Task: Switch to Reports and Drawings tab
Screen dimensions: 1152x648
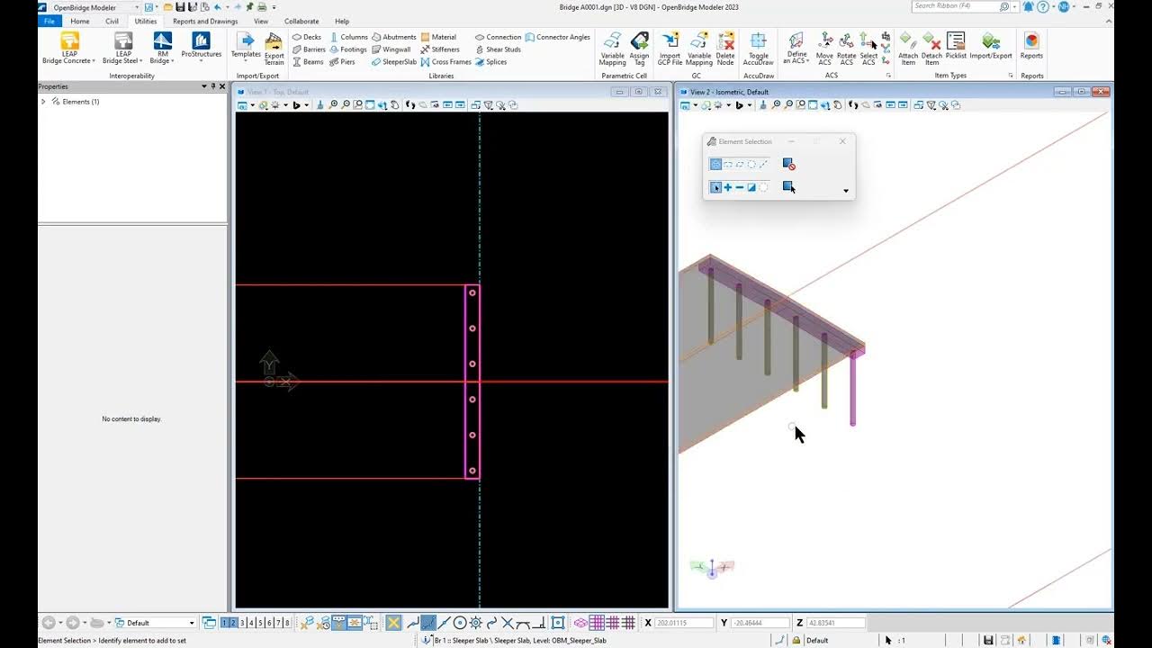Action: 205,21
